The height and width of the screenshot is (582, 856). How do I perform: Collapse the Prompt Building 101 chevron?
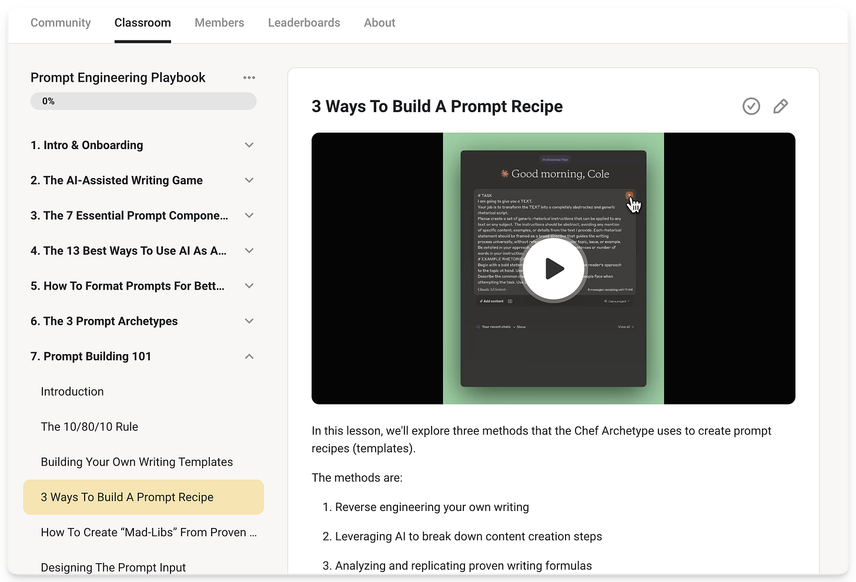point(249,356)
